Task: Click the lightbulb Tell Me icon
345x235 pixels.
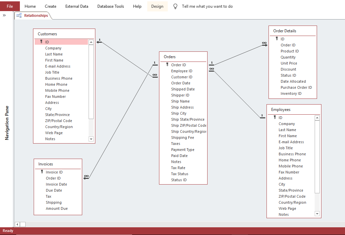Action: [x=175, y=6]
